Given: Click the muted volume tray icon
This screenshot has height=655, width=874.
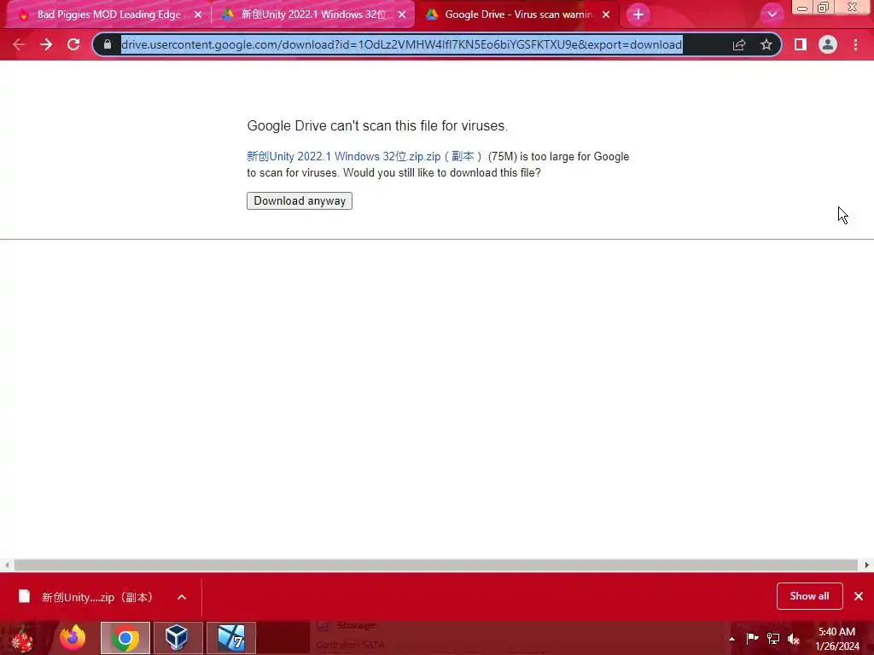Looking at the screenshot, I should pyautogui.click(x=794, y=638).
